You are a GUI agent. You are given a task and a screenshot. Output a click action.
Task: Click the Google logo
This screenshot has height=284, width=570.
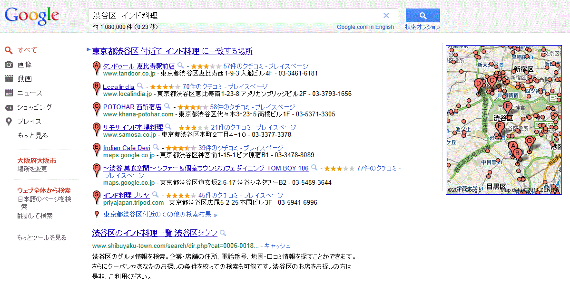tap(31, 16)
